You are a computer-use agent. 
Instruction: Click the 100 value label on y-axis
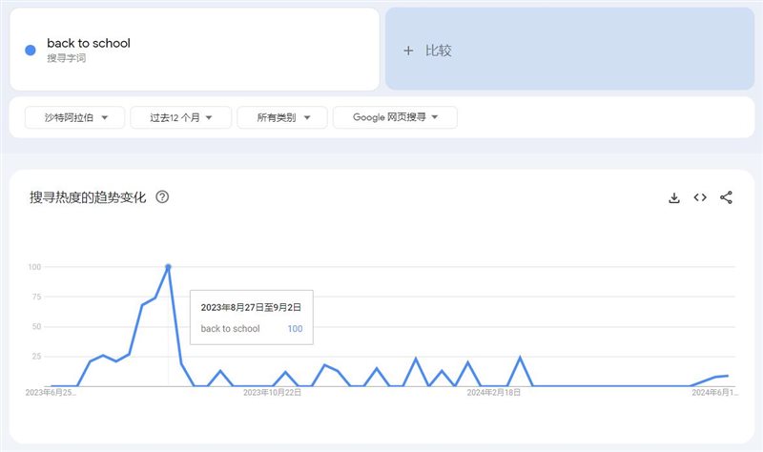pos(34,267)
